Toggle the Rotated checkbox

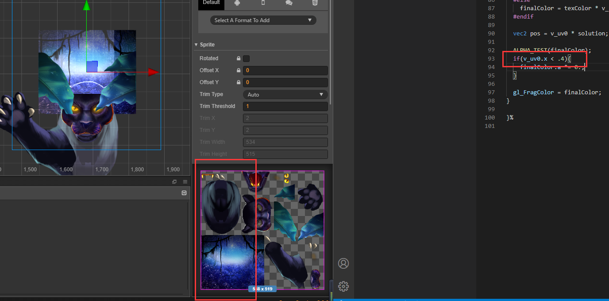[246, 58]
